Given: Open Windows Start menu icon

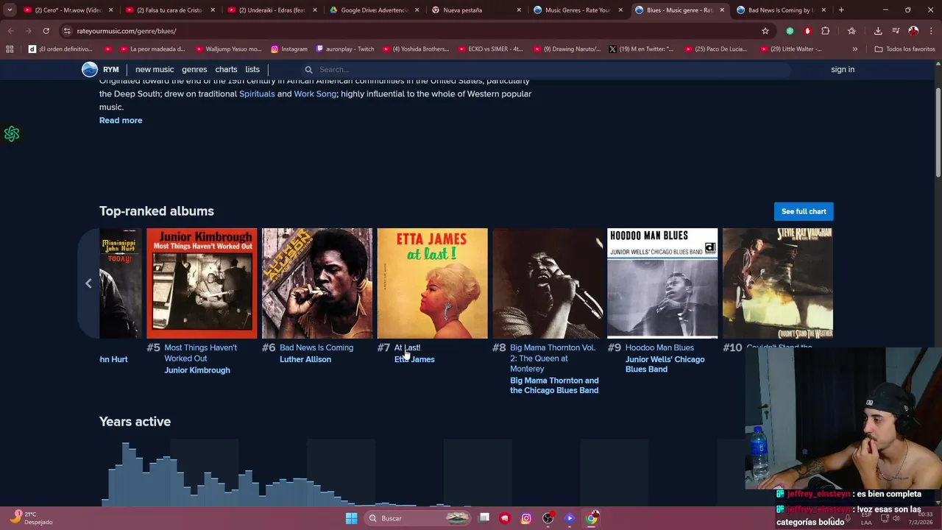Looking at the screenshot, I should pos(352,518).
